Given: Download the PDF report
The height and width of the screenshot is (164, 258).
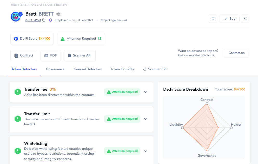Looking at the screenshot, I should 50,55.
